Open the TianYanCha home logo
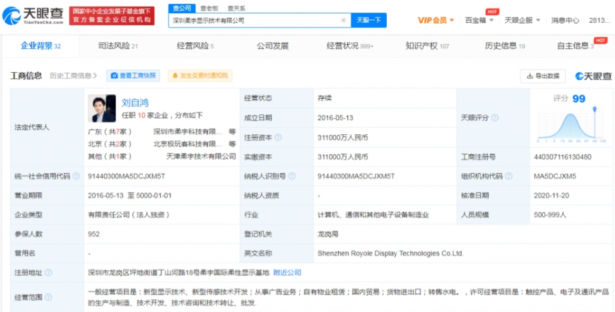The width and height of the screenshot is (615, 312). pyautogui.click(x=33, y=15)
